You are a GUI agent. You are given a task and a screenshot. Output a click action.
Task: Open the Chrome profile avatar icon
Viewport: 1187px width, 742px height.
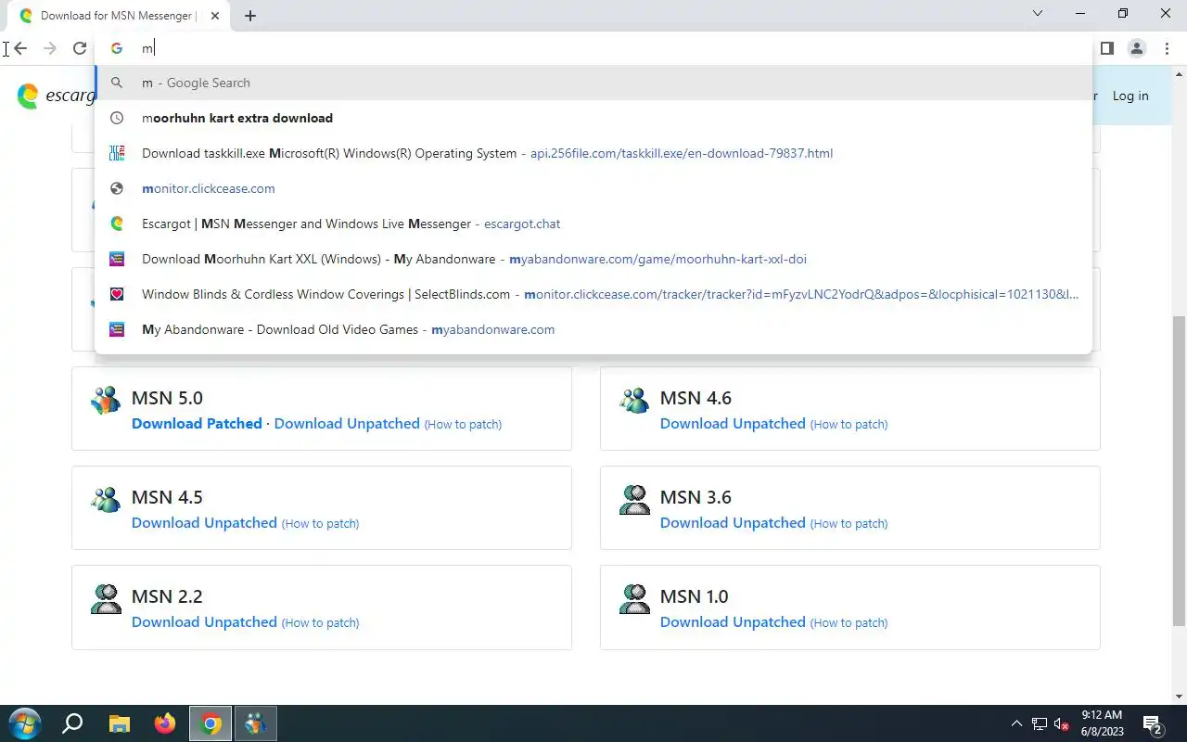pyautogui.click(x=1137, y=48)
